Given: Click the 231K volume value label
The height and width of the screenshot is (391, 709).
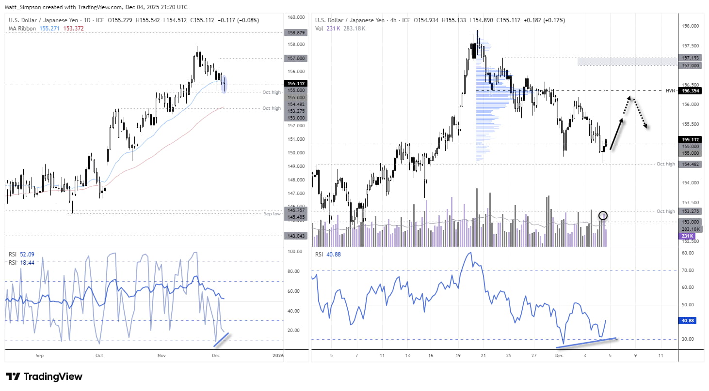Looking at the screenshot, I should click(687, 236).
